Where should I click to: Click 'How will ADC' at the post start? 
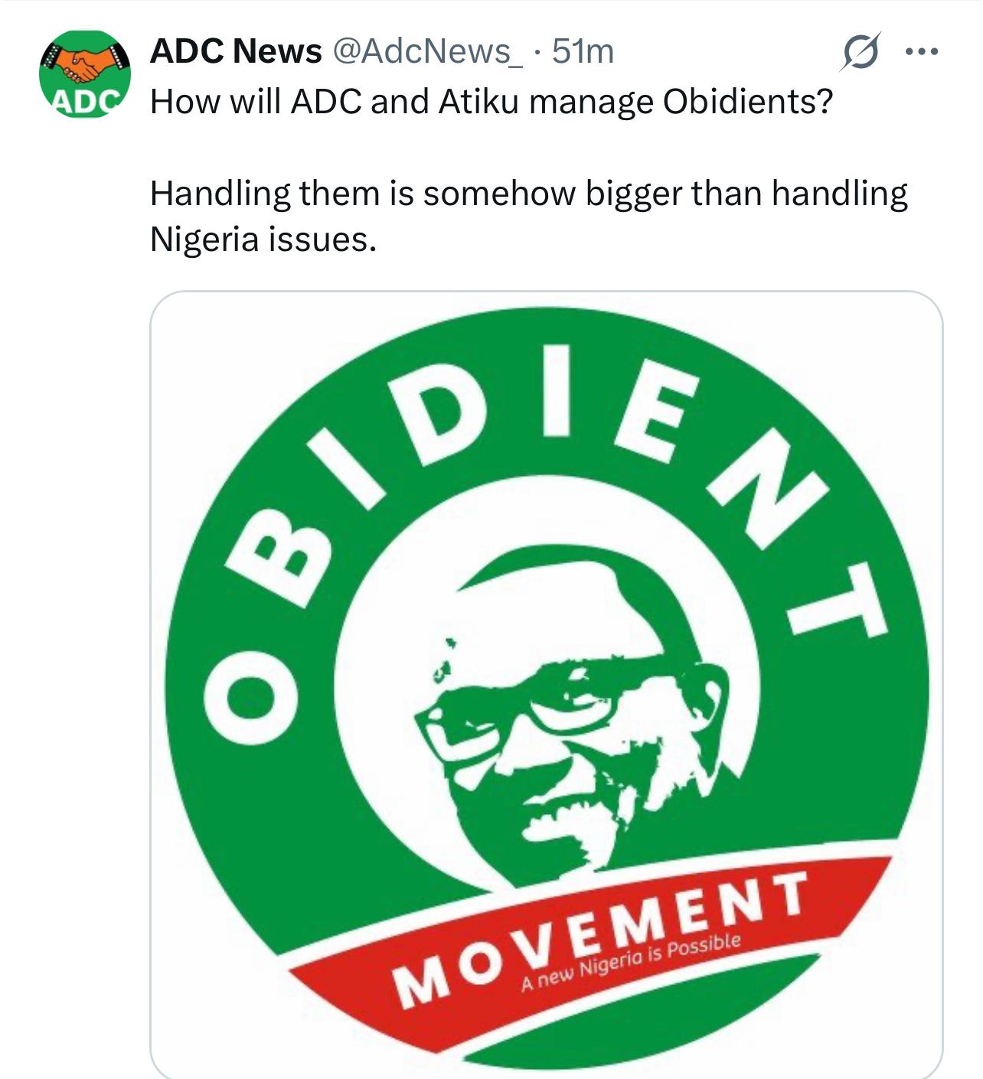pyautogui.click(x=255, y=102)
